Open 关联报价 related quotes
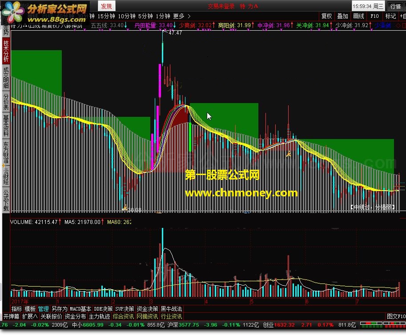This screenshot has width=406, height=335. click(51, 317)
